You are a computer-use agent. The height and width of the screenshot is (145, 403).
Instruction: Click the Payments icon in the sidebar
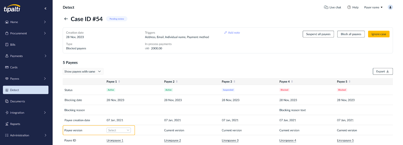click(7, 56)
